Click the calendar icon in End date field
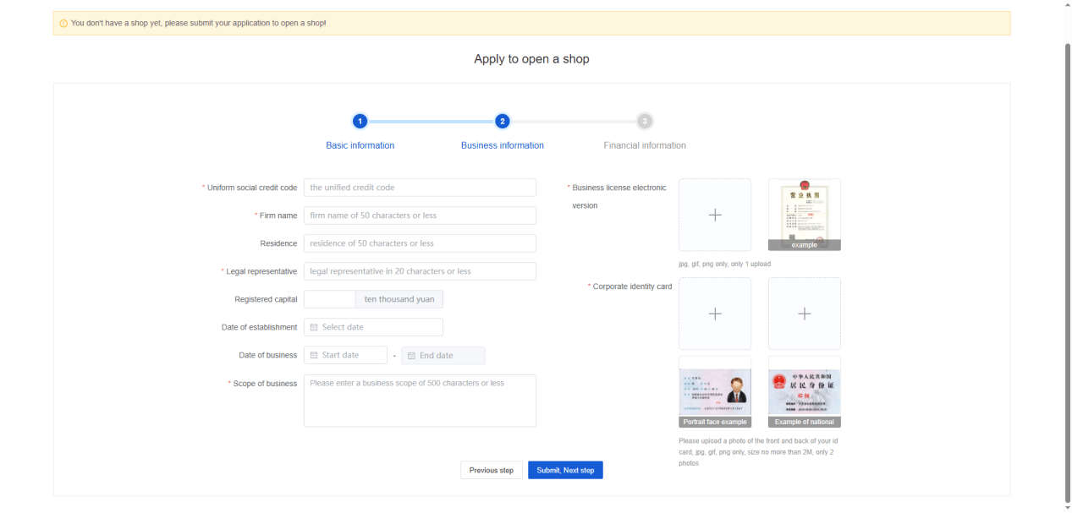The height and width of the screenshot is (513, 1072). point(412,356)
